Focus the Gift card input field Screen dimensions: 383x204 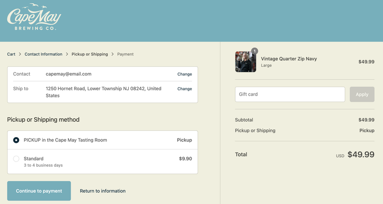tap(290, 94)
